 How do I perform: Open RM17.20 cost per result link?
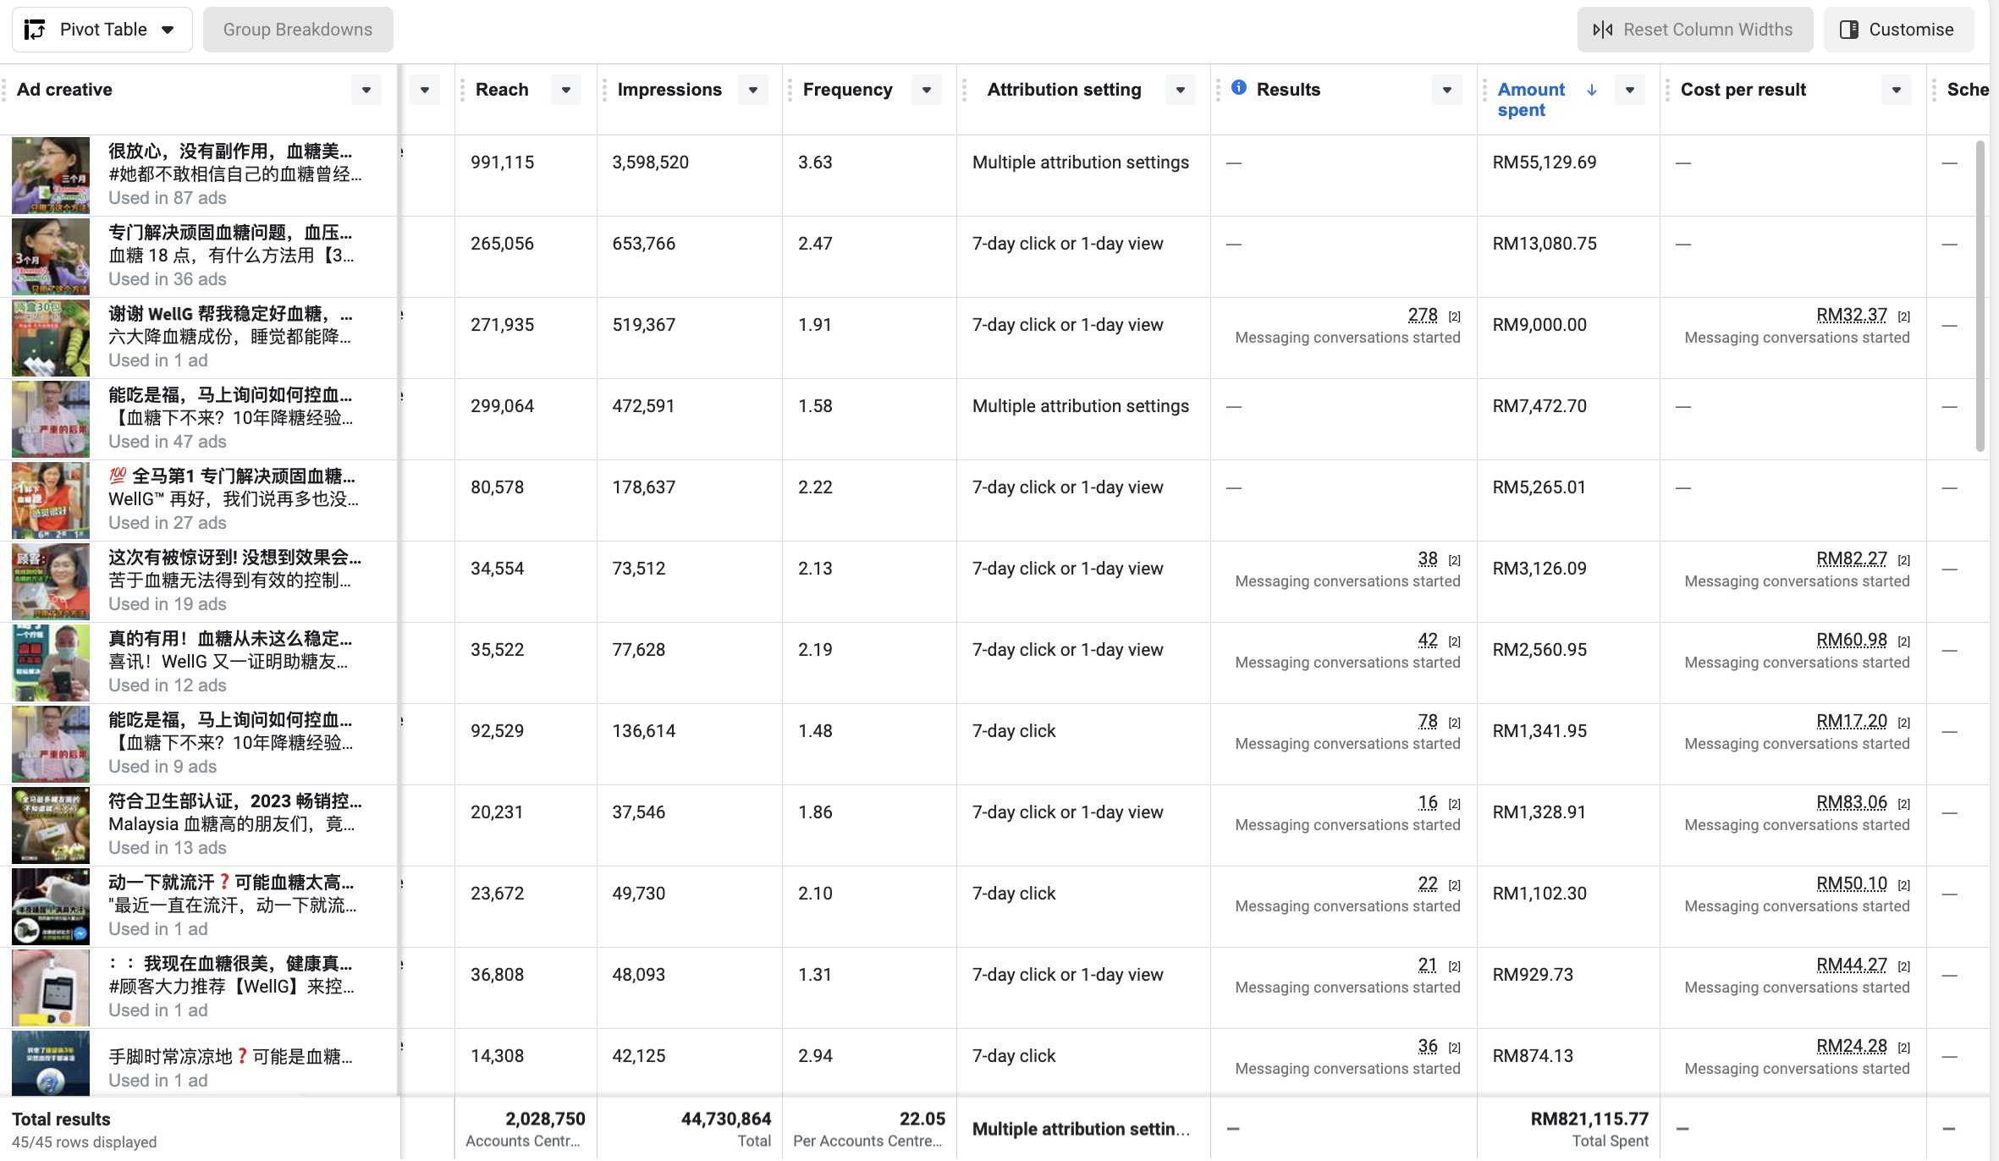click(x=1851, y=721)
